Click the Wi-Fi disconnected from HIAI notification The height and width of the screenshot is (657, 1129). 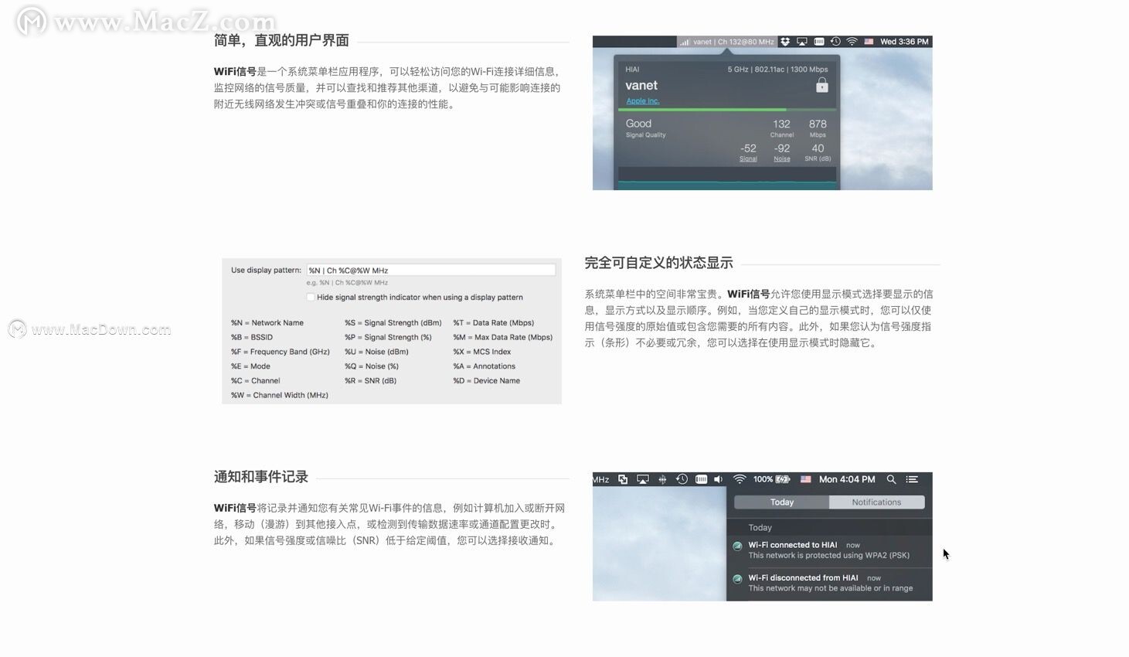point(829,584)
